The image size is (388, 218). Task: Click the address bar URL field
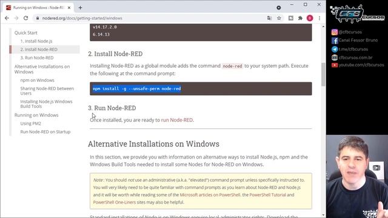pos(151,18)
